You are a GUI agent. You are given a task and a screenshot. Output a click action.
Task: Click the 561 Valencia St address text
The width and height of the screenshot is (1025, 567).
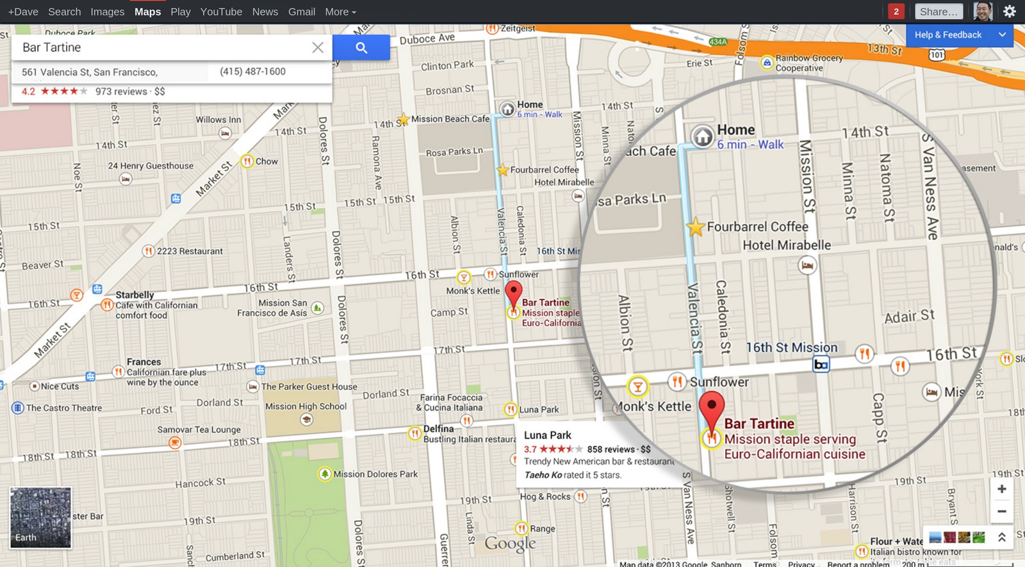pyautogui.click(x=90, y=72)
